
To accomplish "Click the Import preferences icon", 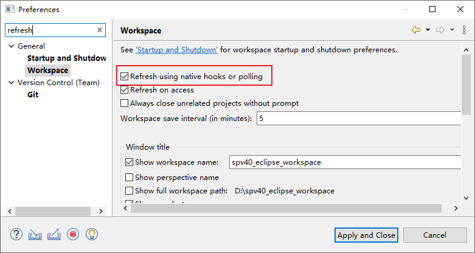I will point(35,234).
